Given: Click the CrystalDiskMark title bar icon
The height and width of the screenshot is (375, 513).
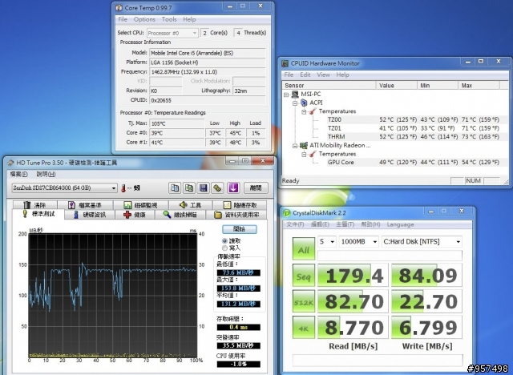Looking at the screenshot, I should 287,213.
